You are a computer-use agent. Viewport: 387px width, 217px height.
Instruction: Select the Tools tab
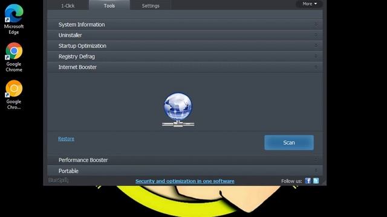click(109, 5)
